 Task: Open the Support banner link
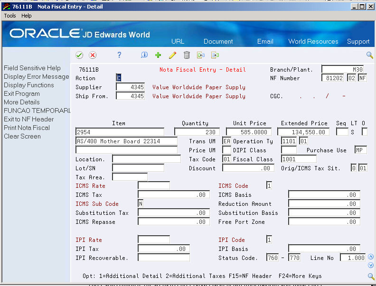(358, 41)
